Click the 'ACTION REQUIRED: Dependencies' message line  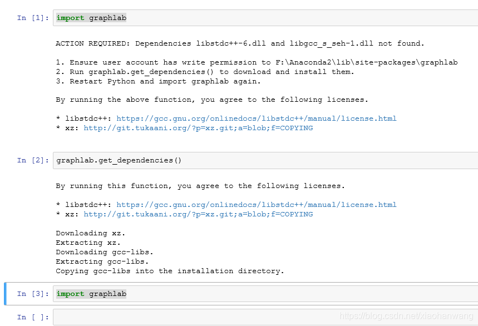point(240,43)
